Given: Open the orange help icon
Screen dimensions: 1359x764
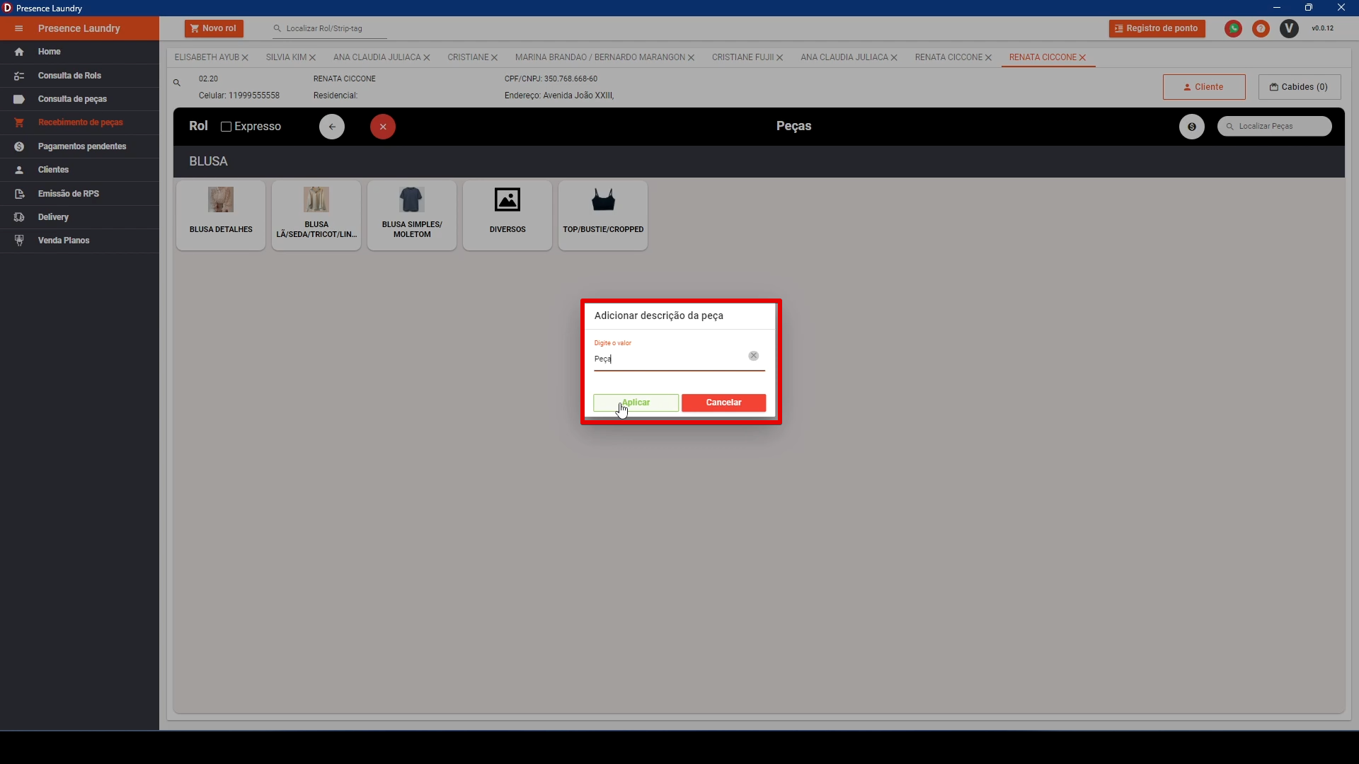Looking at the screenshot, I should [1261, 28].
